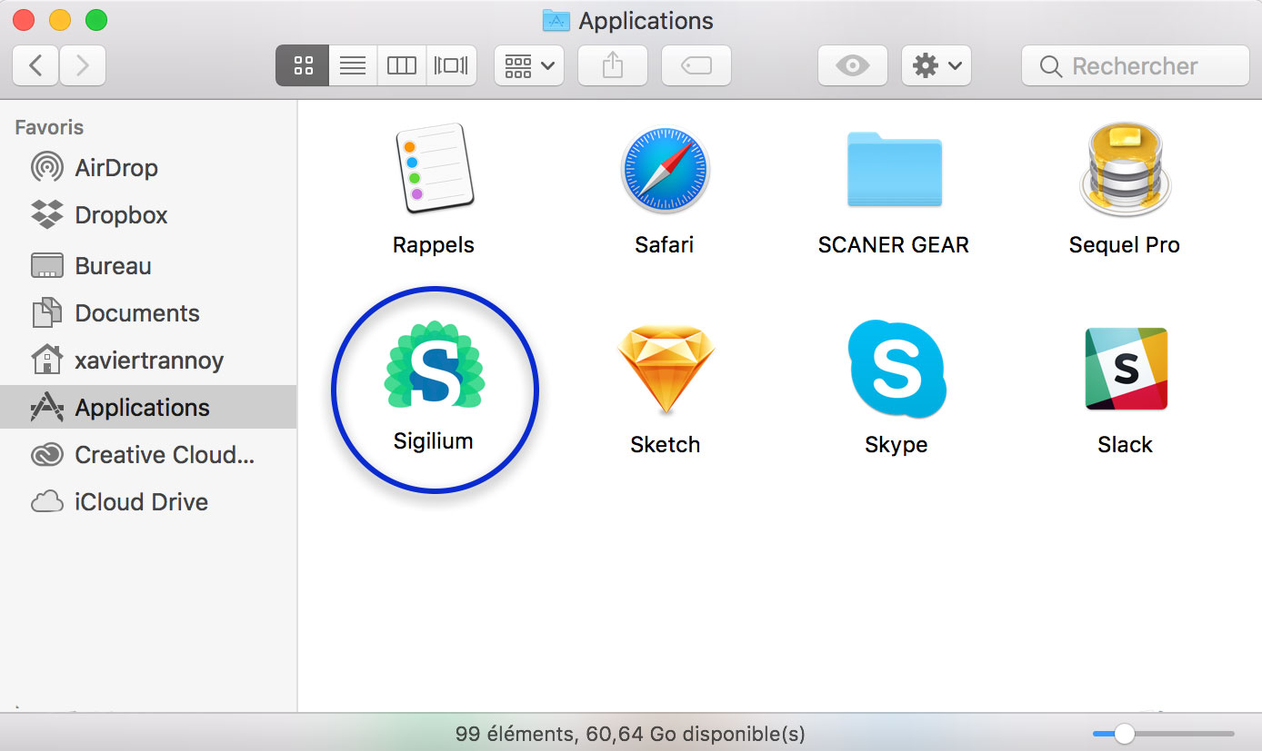Screen dimensions: 1262x751
Task: Close the Finder window with the red button
Action: pyautogui.click(x=24, y=20)
